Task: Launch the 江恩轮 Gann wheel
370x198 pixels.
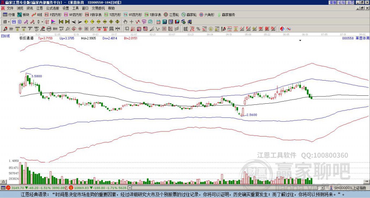Action: click(171, 14)
